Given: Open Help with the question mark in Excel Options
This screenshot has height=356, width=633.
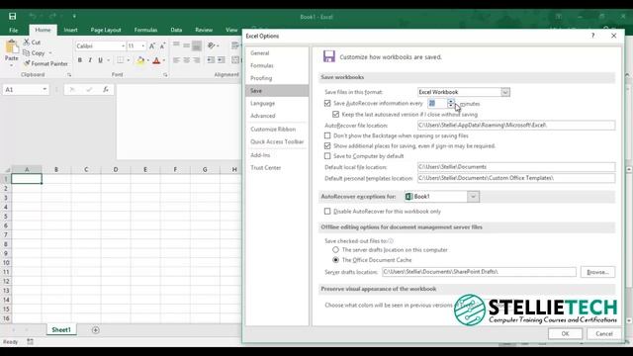Looking at the screenshot, I should [592, 36].
